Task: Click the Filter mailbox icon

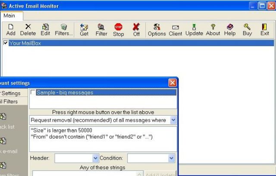Action: pos(101,27)
